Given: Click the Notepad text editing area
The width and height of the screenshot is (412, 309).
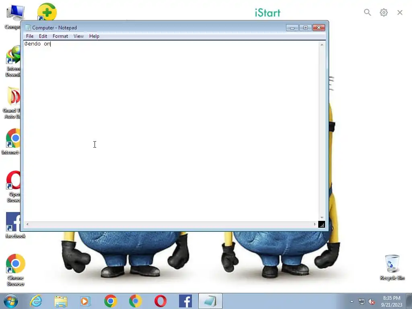Looking at the screenshot, I should [171, 131].
